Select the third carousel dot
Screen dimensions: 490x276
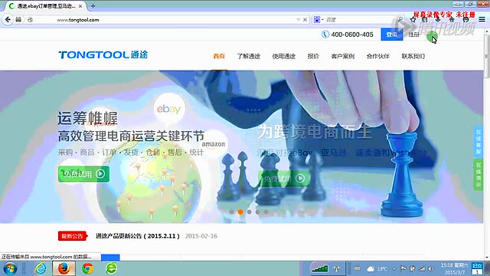(x=249, y=212)
